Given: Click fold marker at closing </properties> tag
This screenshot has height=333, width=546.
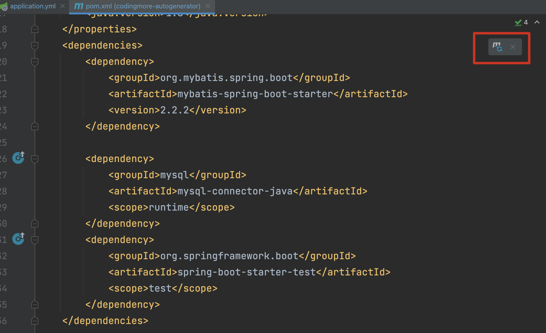Looking at the screenshot, I should coord(35,29).
